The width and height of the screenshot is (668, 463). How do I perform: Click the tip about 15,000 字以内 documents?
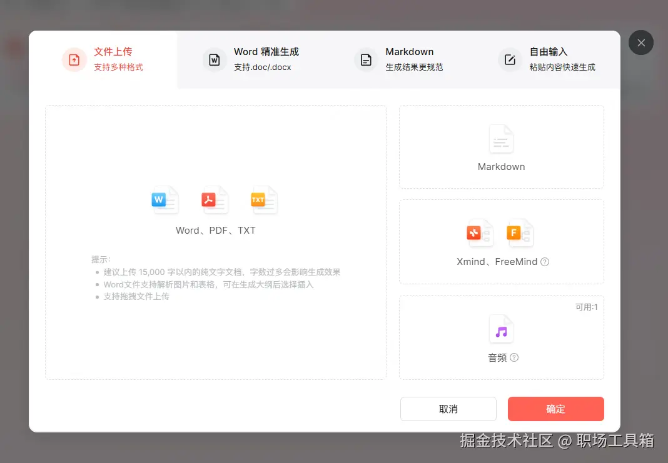pos(222,272)
